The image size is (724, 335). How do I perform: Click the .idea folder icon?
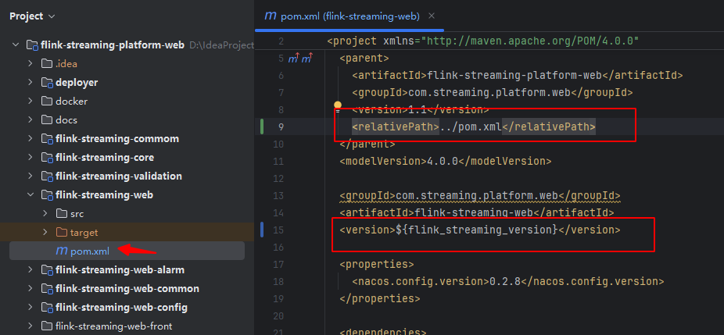[x=47, y=64]
